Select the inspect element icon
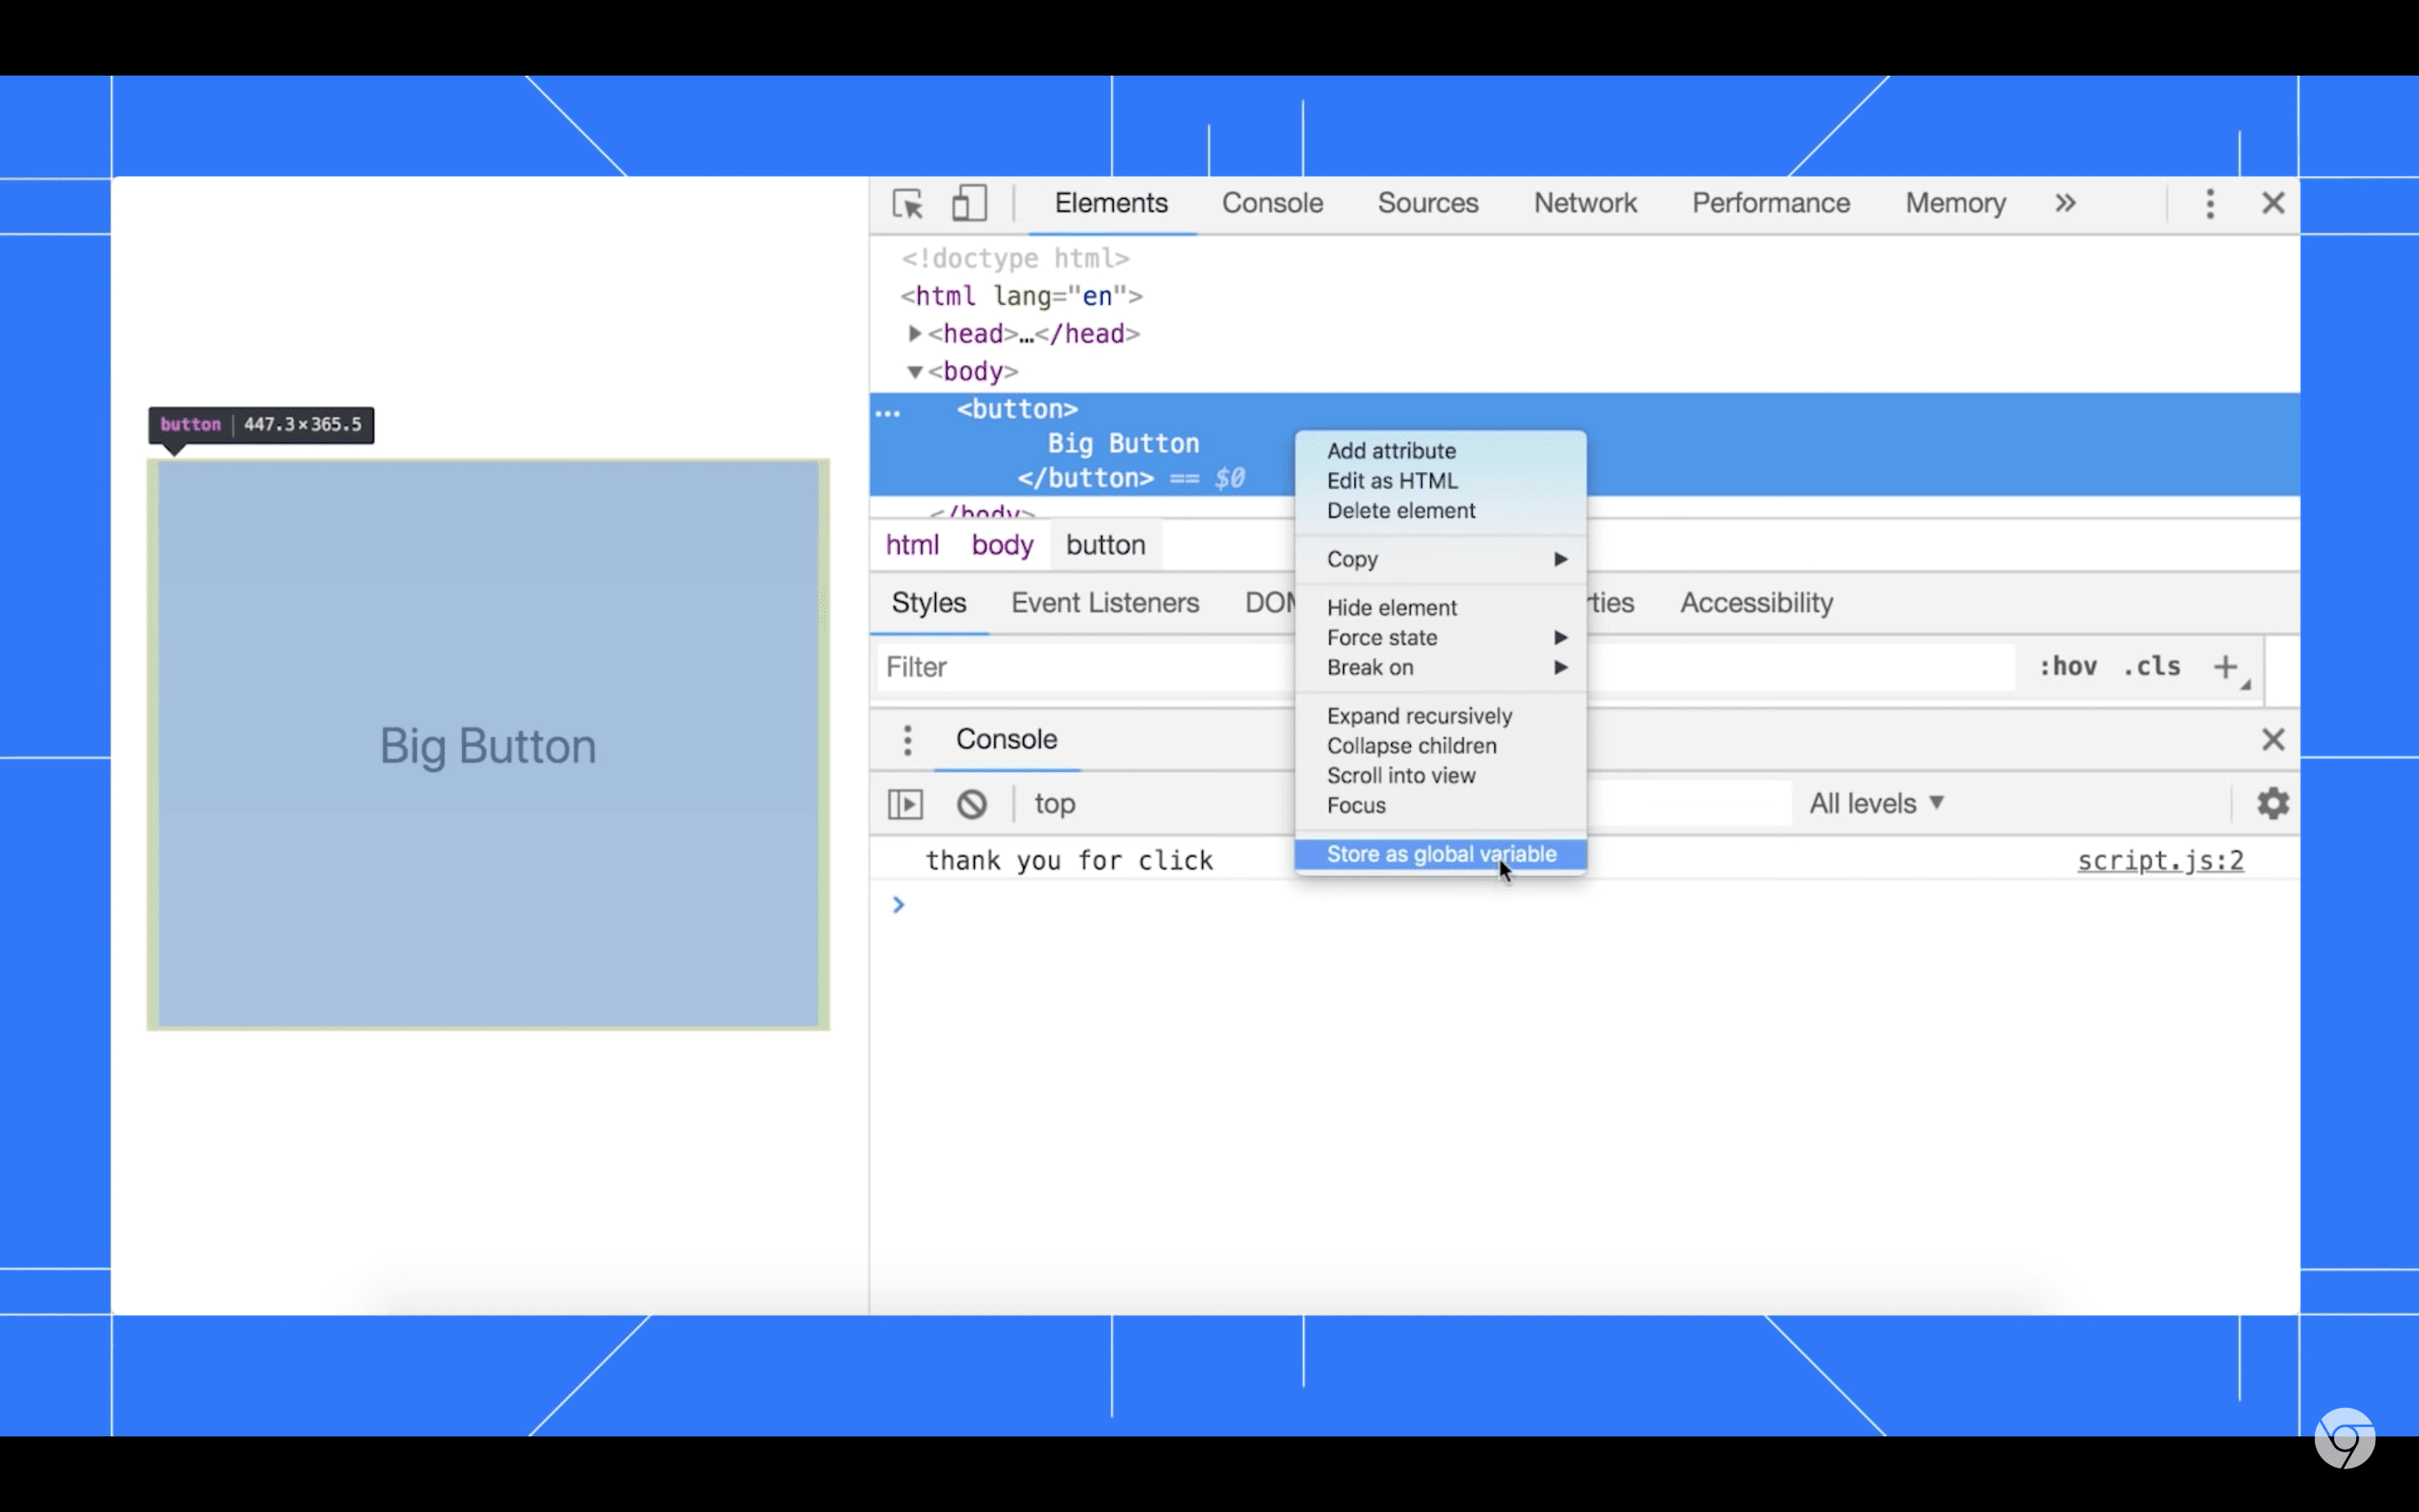The image size is (2419, 1512). click(907, 204)
